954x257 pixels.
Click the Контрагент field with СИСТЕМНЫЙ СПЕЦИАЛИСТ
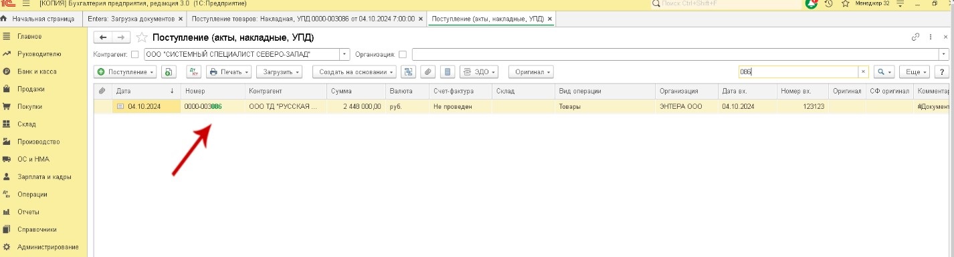click(242, 54)
